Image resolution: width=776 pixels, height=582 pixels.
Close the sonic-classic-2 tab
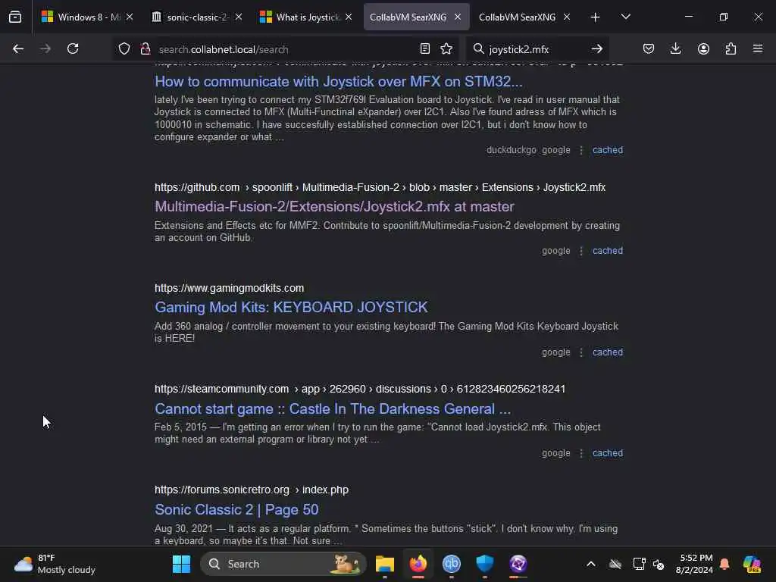click(x=239, y=17)
